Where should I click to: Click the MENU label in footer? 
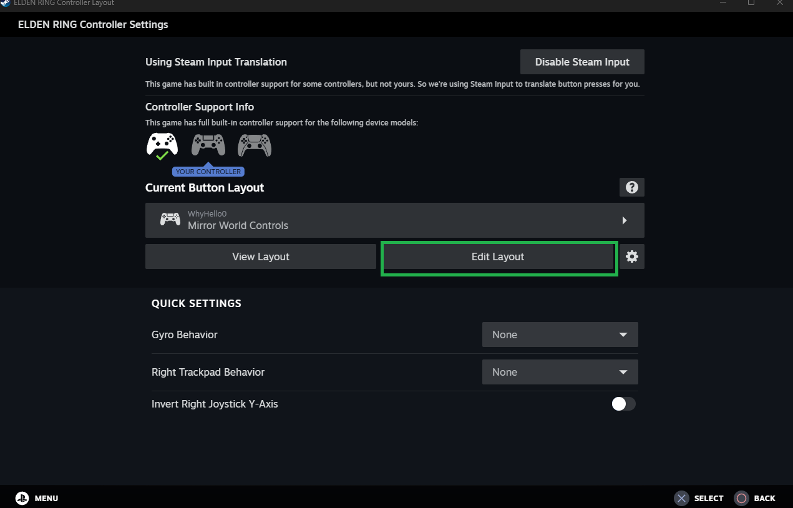[46, 499]
